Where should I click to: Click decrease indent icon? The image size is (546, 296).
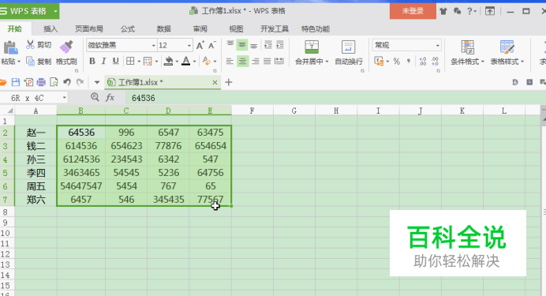(x=267, y=45)
